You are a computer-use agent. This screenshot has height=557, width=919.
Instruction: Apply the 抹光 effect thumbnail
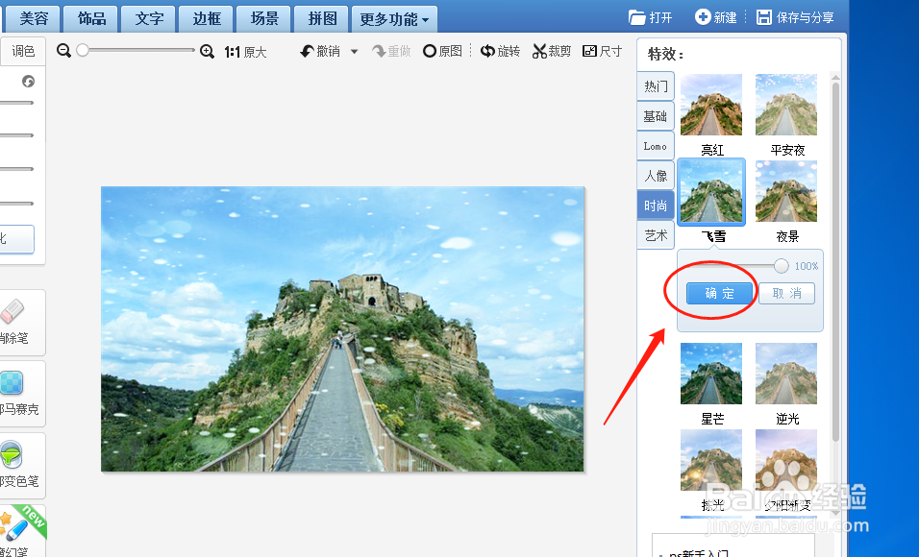click(x=711, y=460)
